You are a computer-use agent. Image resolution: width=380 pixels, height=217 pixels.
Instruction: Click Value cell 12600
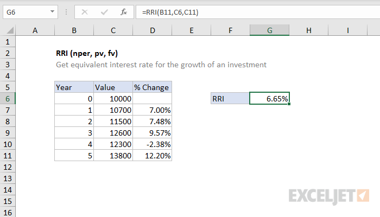tap(113, 133)
